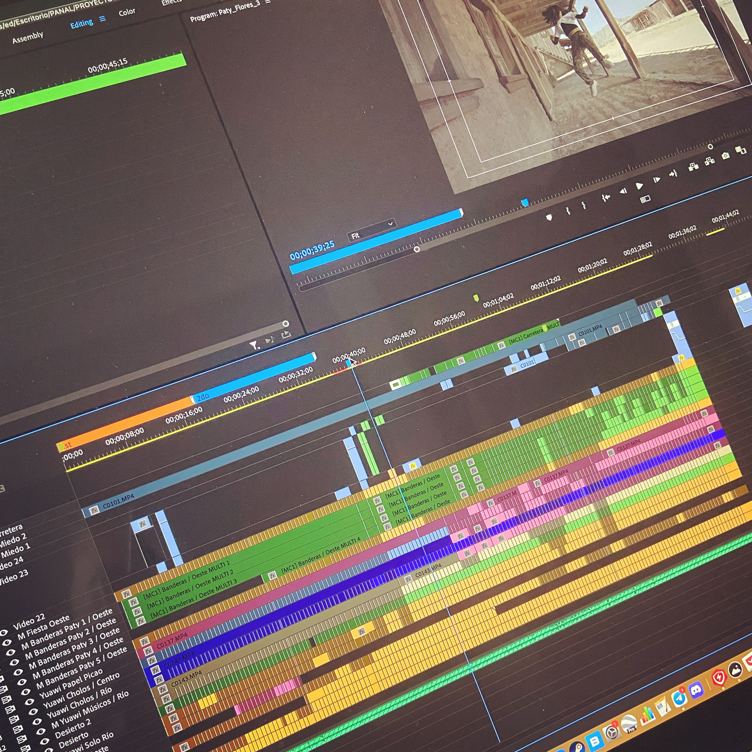Switch to the Assembly workspace

[28, 38]
